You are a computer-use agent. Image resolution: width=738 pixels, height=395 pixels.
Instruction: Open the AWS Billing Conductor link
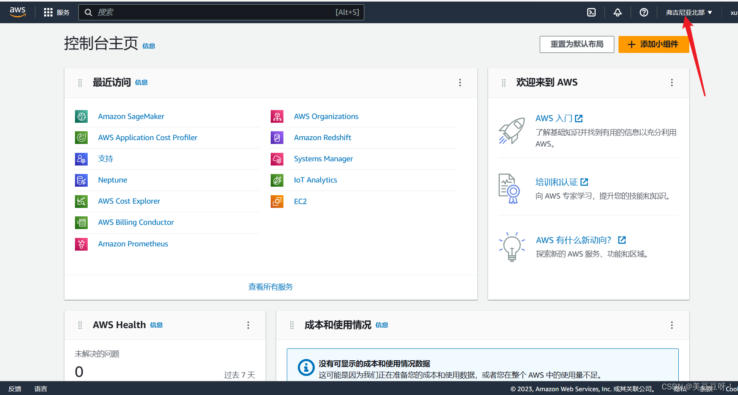pos(136,222)
